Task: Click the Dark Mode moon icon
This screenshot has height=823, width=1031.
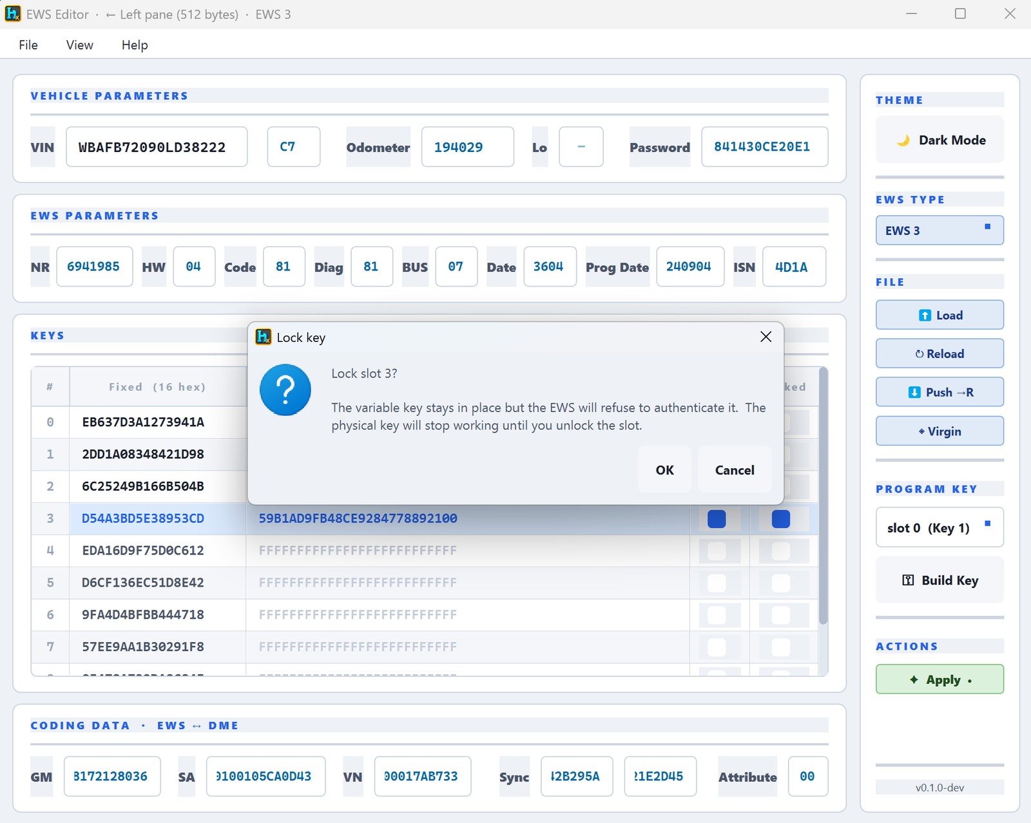Action: coord(903,140)
